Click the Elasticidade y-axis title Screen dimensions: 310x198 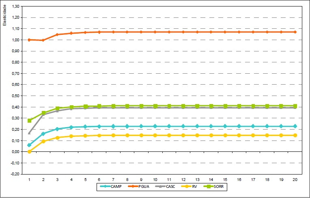tap(4, 15)
